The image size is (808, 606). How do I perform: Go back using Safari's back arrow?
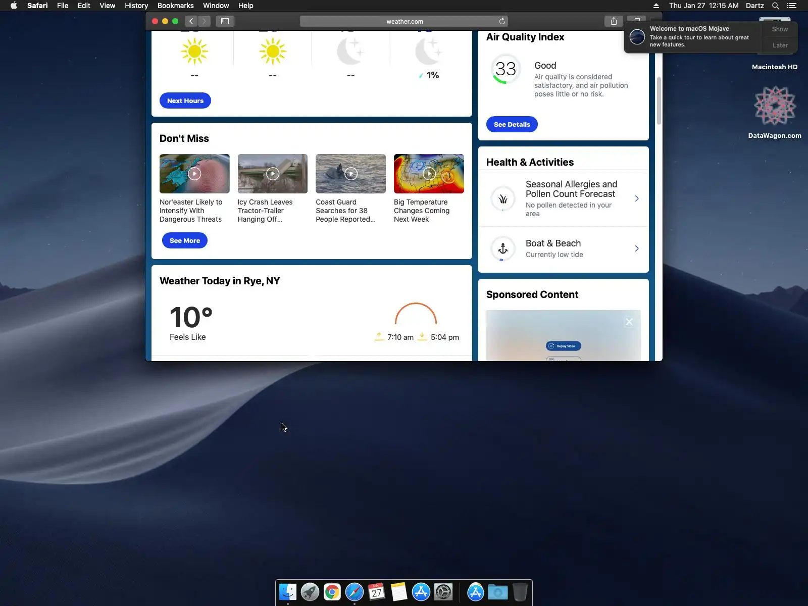pyautogui.click(x=191, y=21)
